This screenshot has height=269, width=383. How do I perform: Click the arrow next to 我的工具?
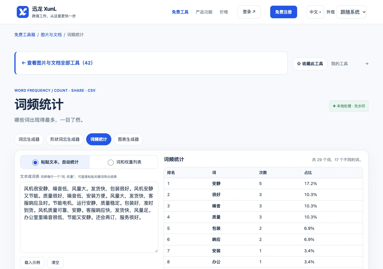tap(367, 64)
